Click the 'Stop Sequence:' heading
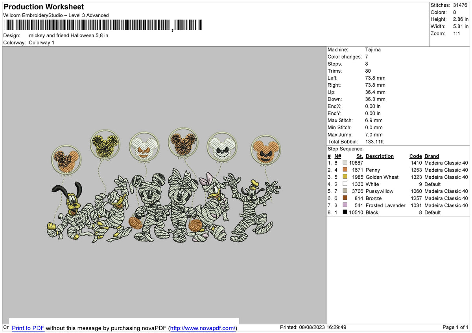 (x=345, y=148)
